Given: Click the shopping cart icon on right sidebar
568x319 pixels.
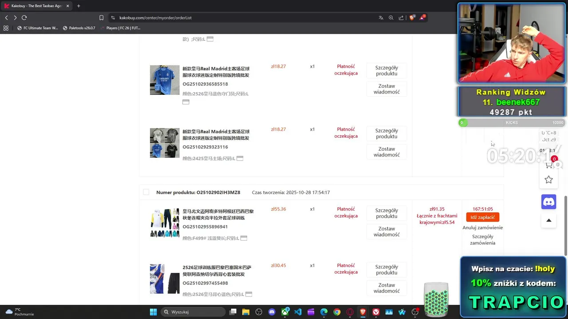Looking at the screenshot, I should (x=549, y=165).
